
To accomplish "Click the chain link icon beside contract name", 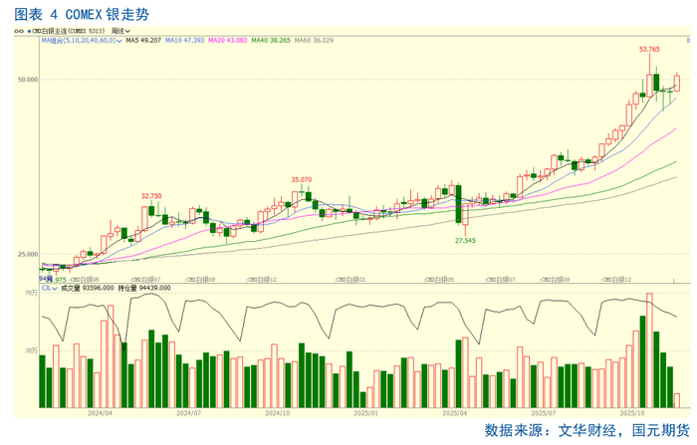I will [19, 31].
